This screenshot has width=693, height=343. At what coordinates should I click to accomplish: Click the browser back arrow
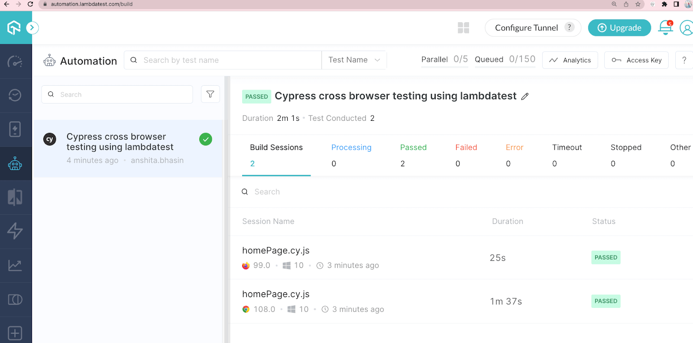6,4
